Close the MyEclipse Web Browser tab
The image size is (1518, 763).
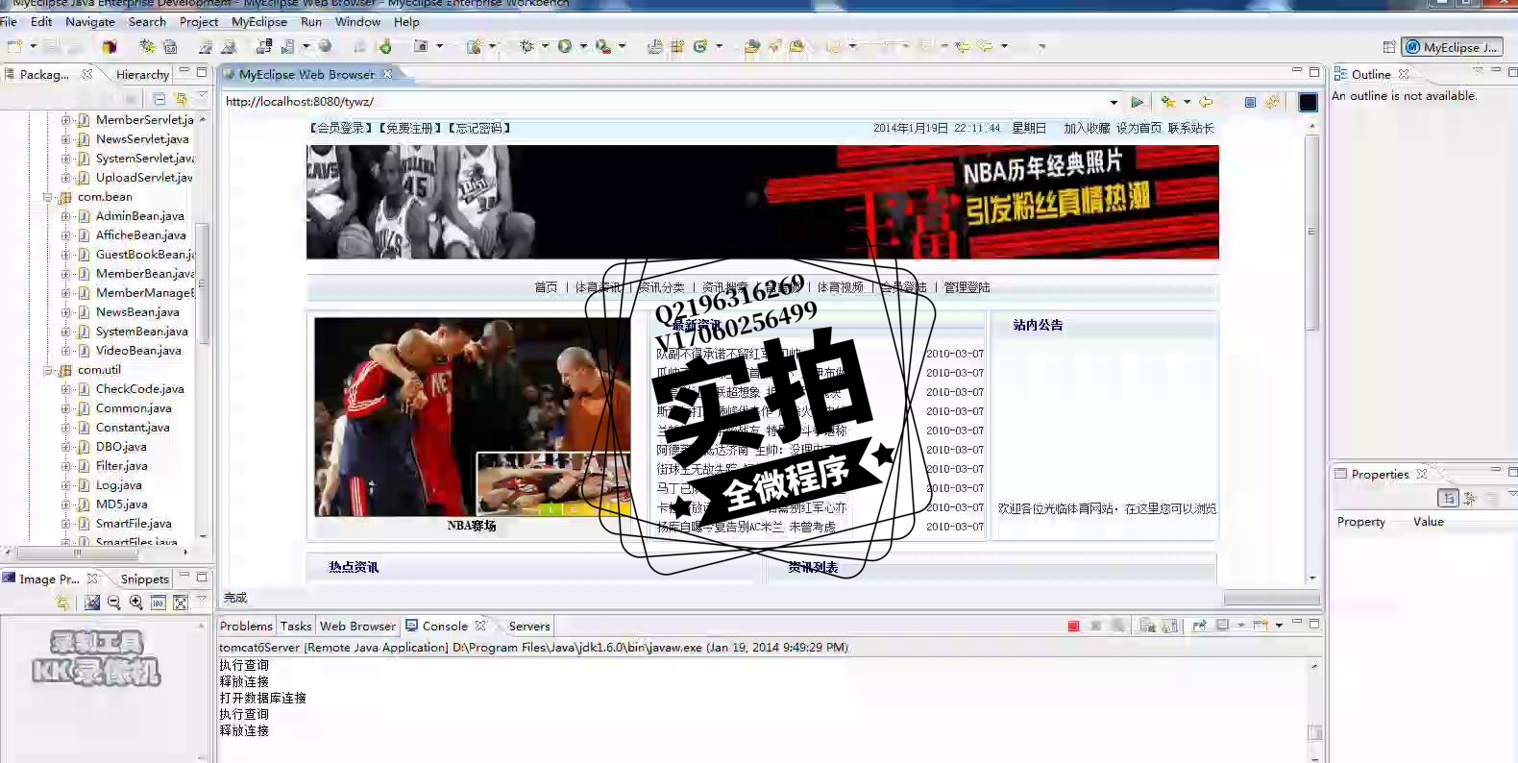pos(388,74)
